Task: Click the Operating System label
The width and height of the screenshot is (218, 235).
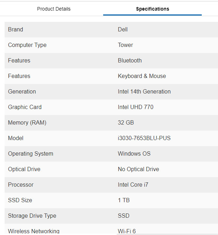Action: (31, 154)
